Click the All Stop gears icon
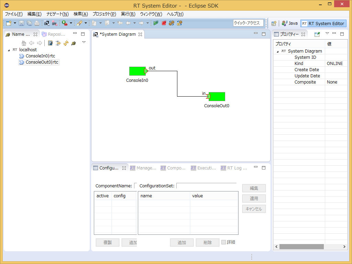The width and height of the screenshot is (352, 264). (179, 23)
